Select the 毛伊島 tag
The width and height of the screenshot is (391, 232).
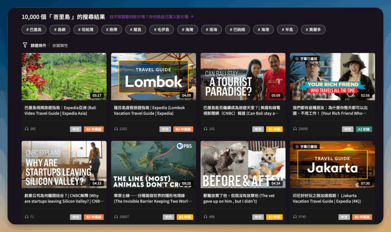(x=162, y=30)
